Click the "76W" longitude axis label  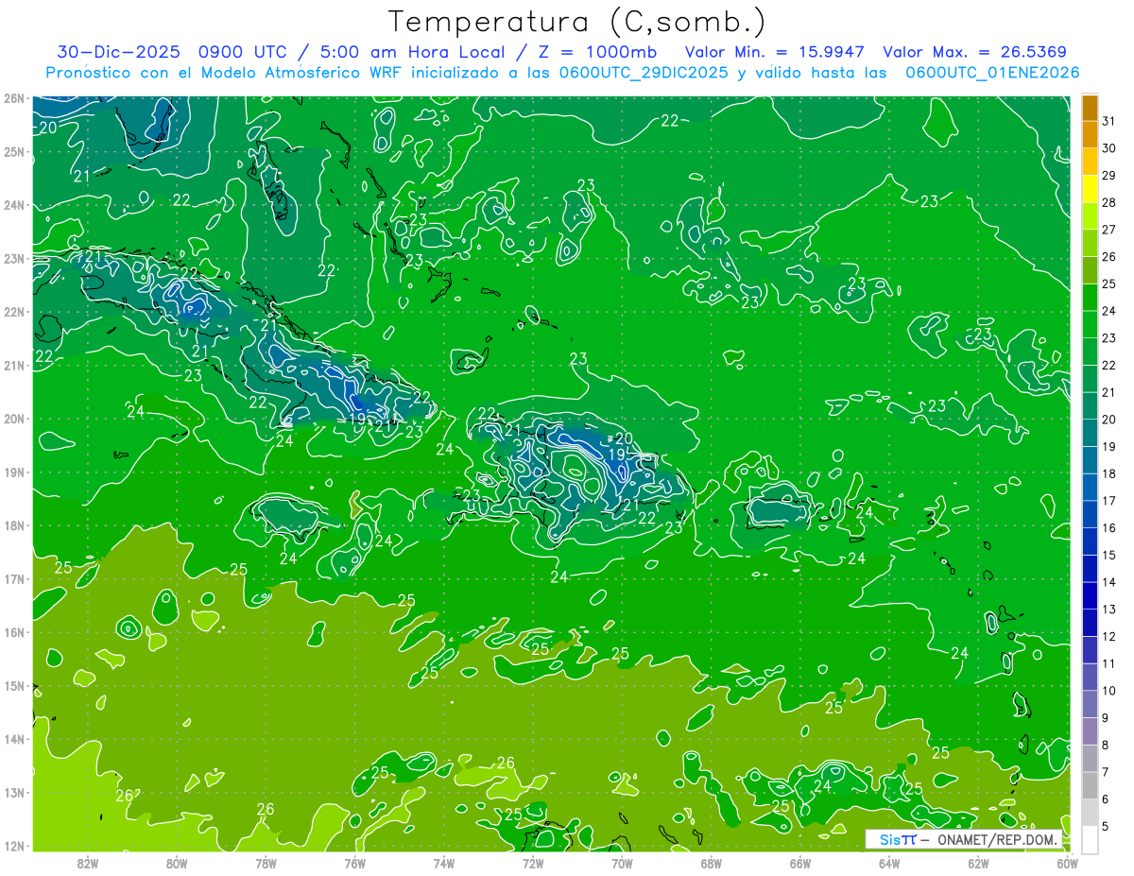[x=354, y=863]
